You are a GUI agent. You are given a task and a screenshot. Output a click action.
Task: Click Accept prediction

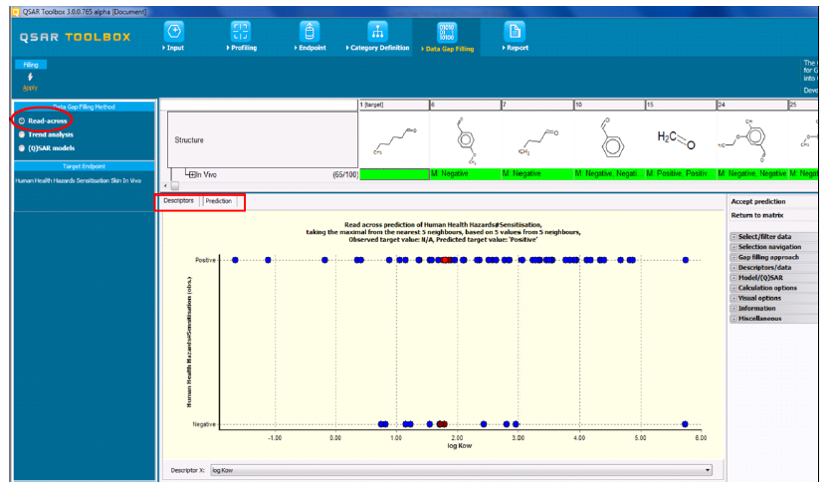coord(757,201)
